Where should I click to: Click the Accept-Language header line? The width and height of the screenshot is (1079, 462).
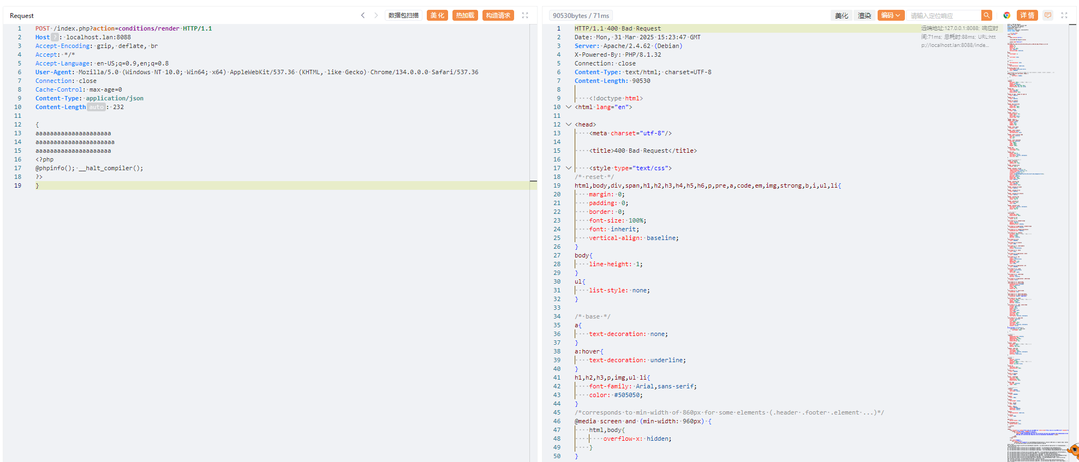pyautogui.click(x=102, y=63)
